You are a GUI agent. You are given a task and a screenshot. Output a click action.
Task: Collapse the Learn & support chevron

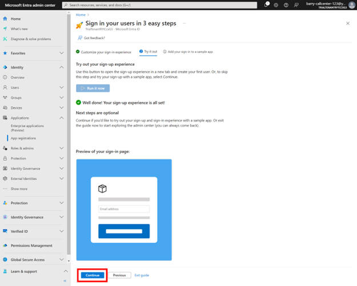(x=66, y=271)
